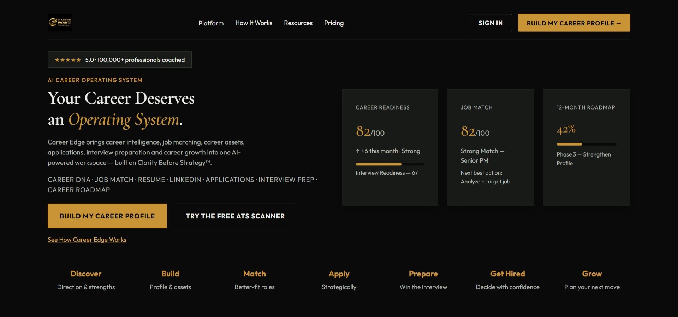The width and height of the screenshot is (678, 317).
Task: Open the Platform menu item
Action: (x=211, y=23)
